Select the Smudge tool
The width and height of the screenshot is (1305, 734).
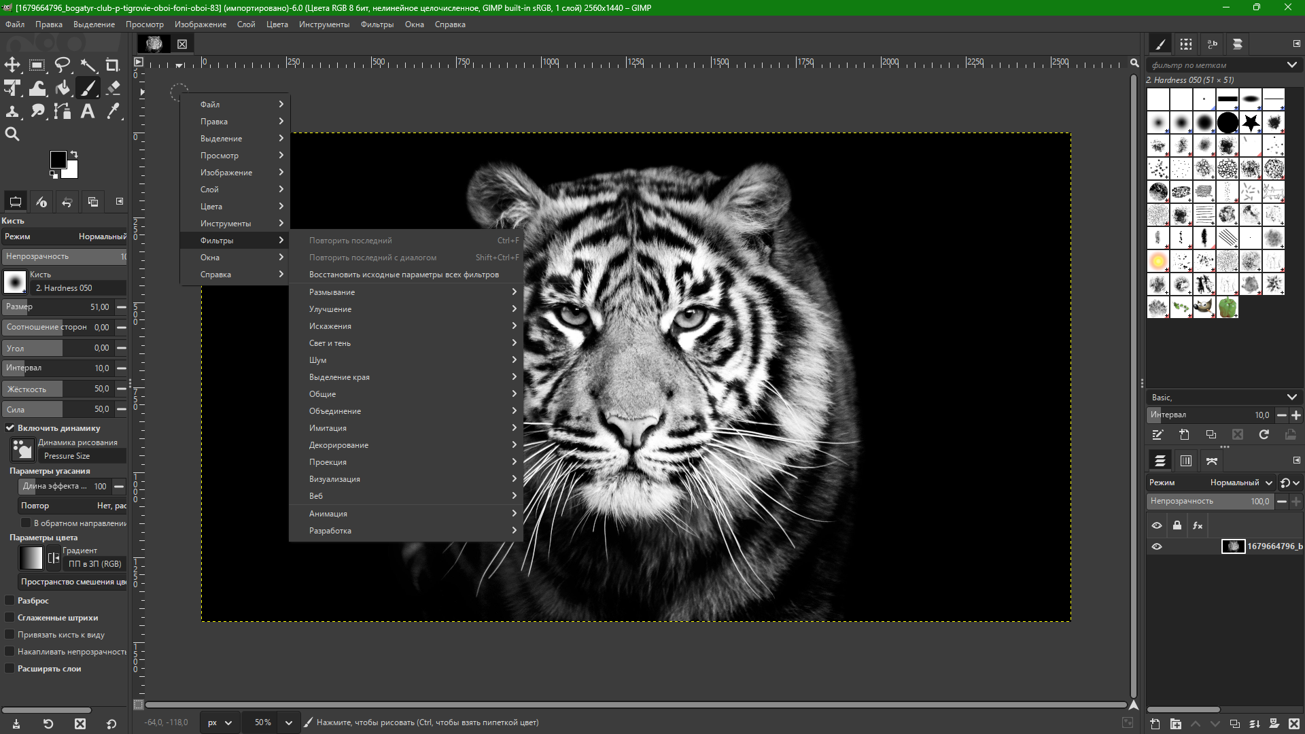(37, 111)
